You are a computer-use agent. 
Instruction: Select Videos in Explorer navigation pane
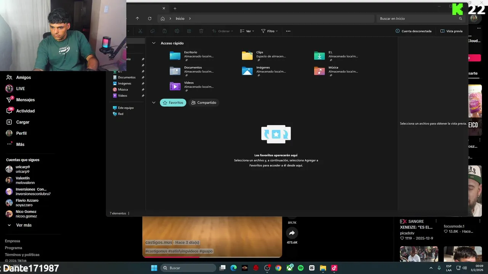click(x=122, y=96)
